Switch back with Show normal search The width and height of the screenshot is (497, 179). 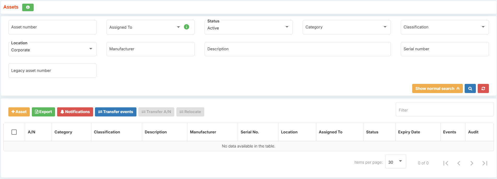click(438, 89)
